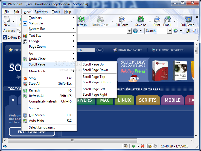Toggle the Status Bar checkmark
The width and height of the screenshot is (201, 151).
click(25, 23)
